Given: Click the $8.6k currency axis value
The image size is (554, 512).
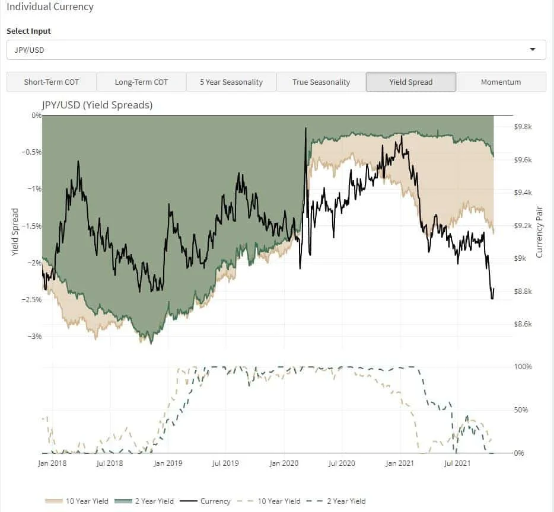Looking at the screenshot, I should 523,324.
